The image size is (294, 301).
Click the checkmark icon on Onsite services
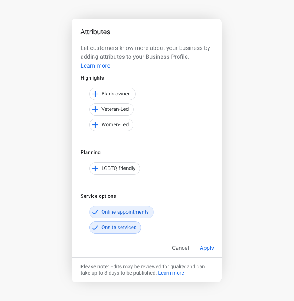click(95, 228)
